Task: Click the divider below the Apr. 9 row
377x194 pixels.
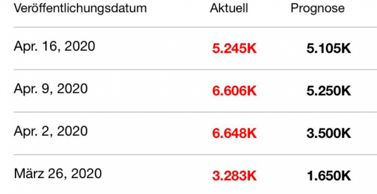Action: (x=188, y=112)
